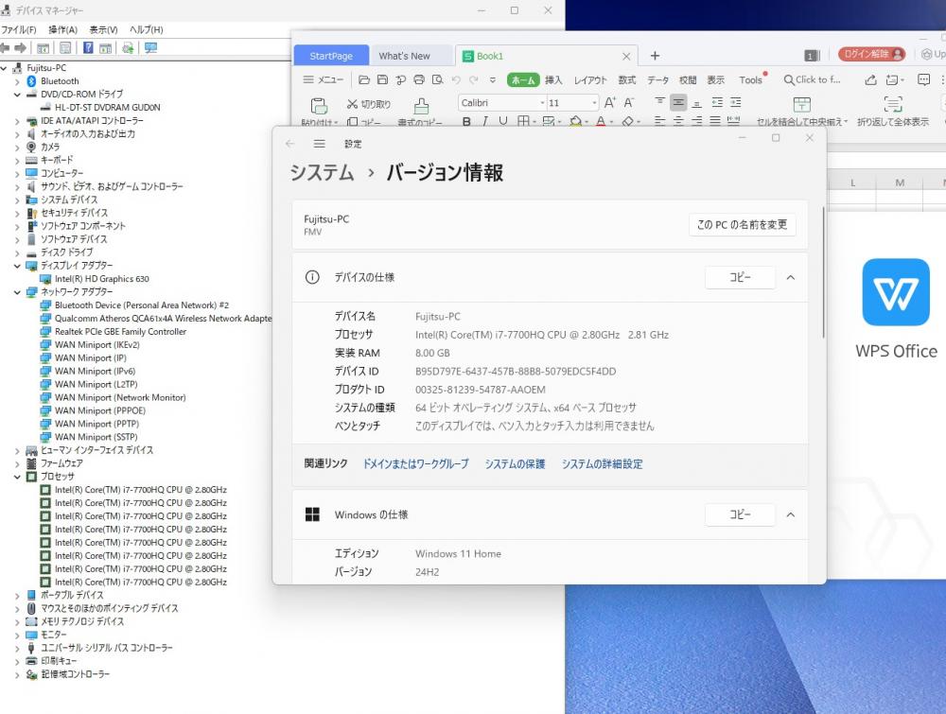
Task: Open ヘルプ(H) menu in Device Manager
Action: pos(146,29)
